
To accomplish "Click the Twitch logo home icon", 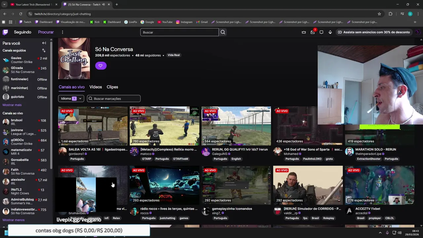I will point(5,32).
